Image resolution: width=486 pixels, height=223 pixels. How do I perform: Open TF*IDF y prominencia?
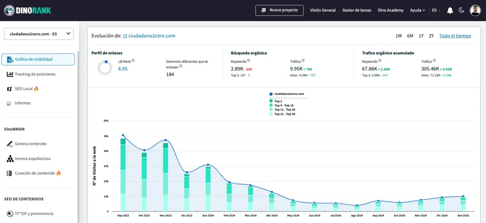[x=34, y=214]
